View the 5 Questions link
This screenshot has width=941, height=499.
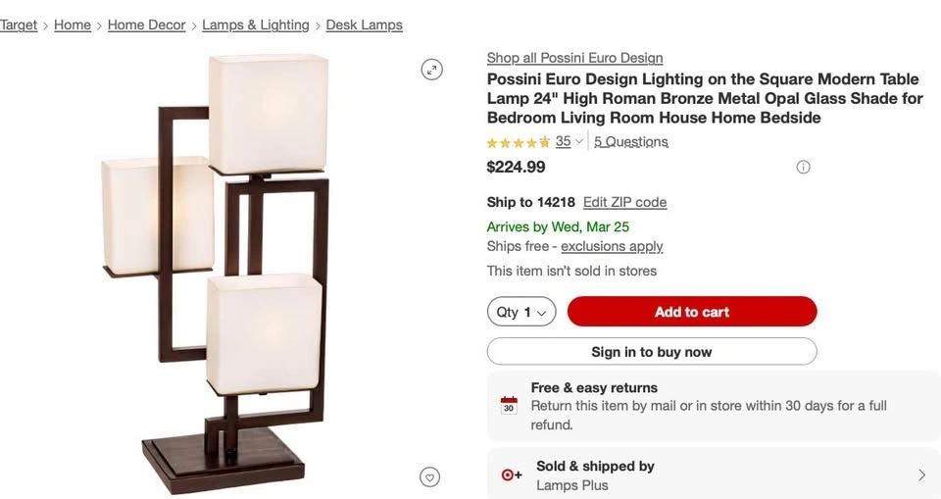pos(631,141)
